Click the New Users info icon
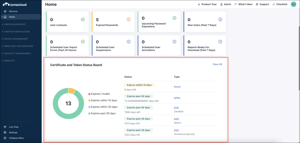Viewport: 300px width, 143px height. (220, 19)
